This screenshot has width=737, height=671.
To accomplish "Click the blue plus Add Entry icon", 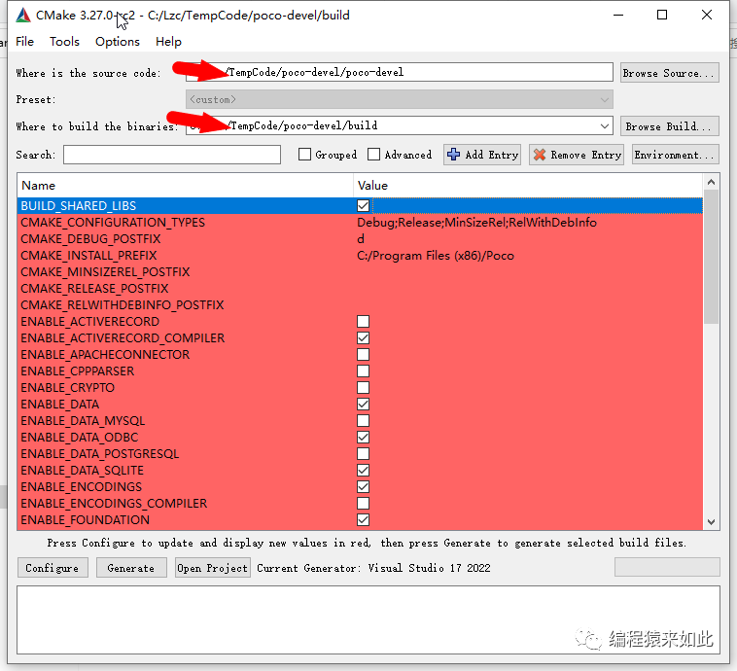I will pyautogui.click(x=453, y=155).
